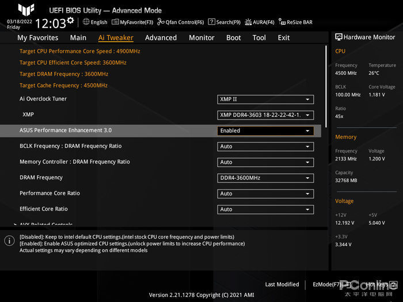Open ASUS Performance Enhancement 3.0 dropdown
Image resolution: width=403 pixels, height=302 pixels.
tap(265, 131)
